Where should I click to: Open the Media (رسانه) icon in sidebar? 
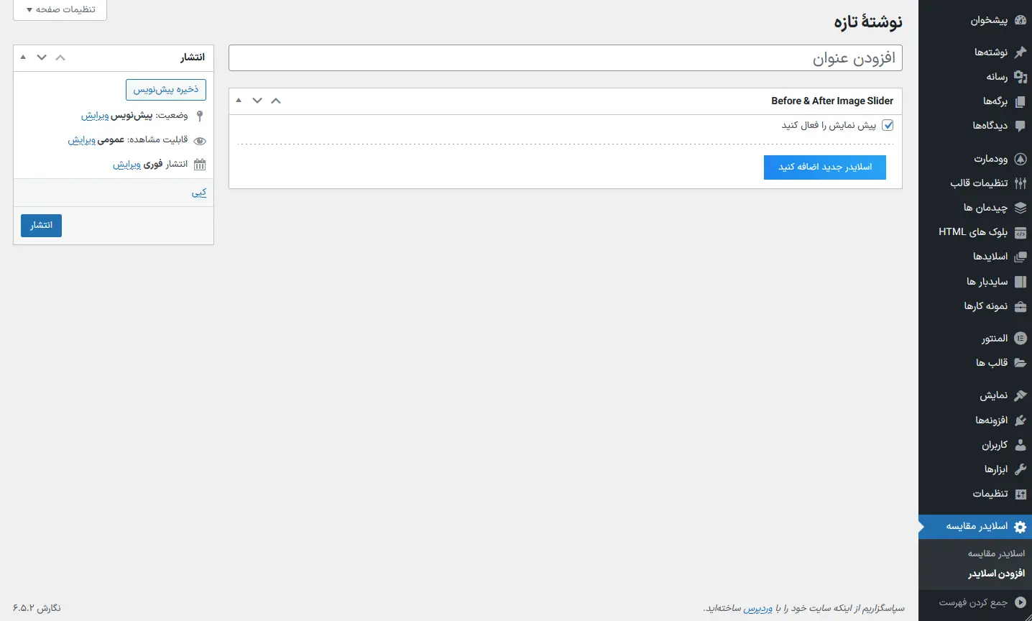tap(1020, 76)
